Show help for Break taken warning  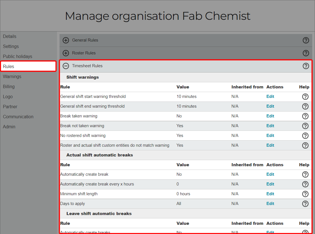point(305,116)
